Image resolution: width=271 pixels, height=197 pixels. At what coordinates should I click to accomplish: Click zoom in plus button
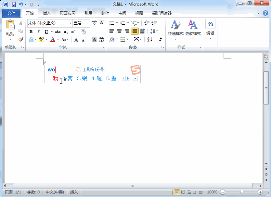tap(260, 192)
